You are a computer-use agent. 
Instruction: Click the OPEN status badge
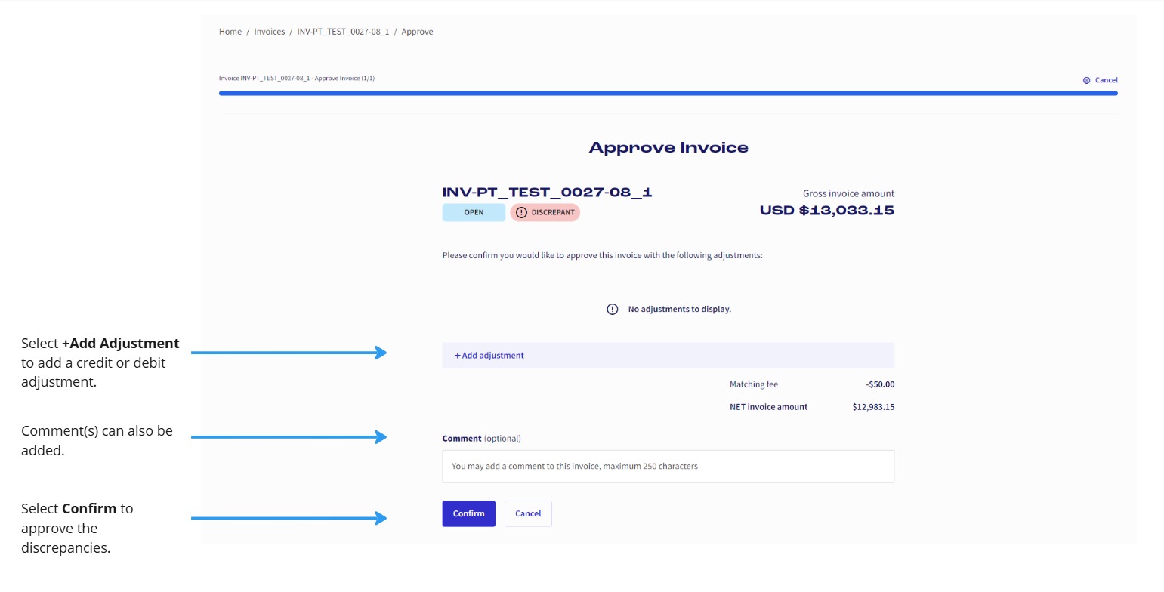pyautogui.click(x=474, y=213)
